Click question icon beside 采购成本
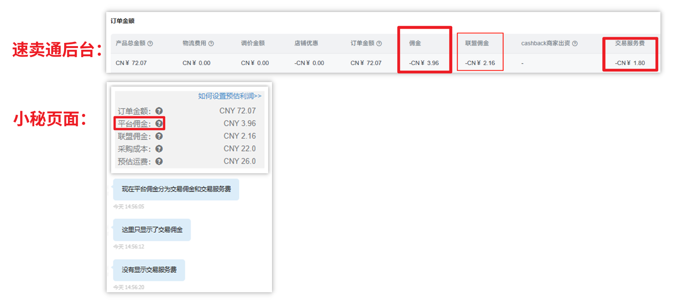The width and height of the screenshot is (684, 301). [159, 149]
